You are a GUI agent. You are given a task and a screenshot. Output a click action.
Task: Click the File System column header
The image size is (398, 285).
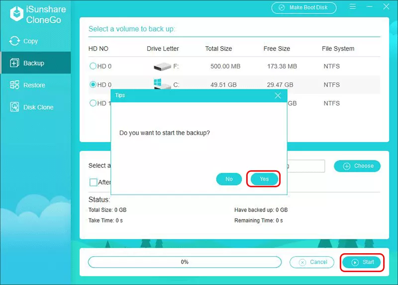point(338,49)
